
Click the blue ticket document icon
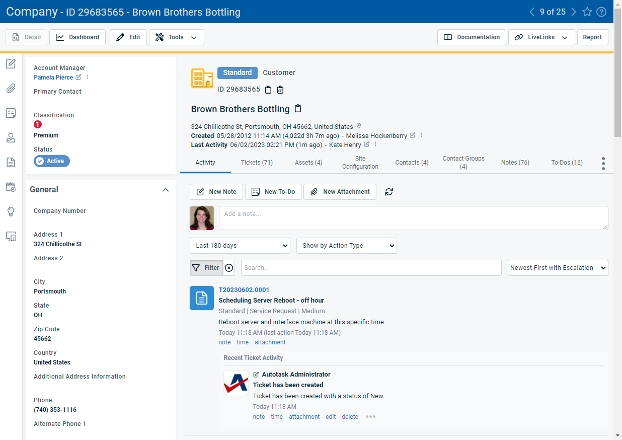202,298
